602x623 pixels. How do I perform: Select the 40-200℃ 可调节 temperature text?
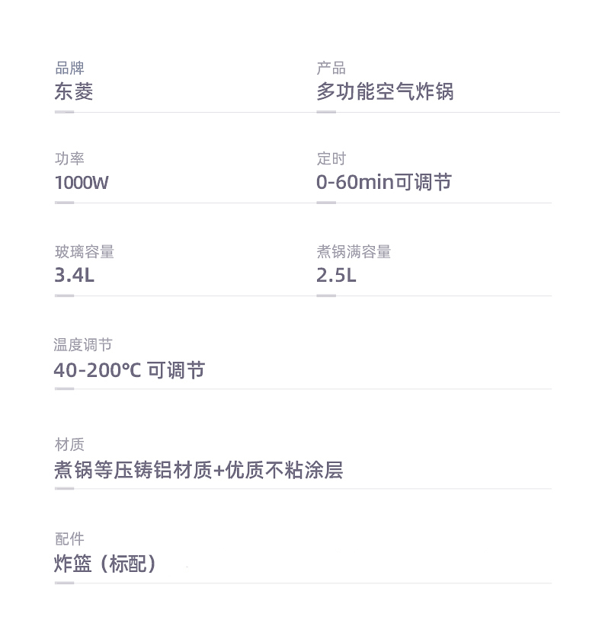point(130,370)
